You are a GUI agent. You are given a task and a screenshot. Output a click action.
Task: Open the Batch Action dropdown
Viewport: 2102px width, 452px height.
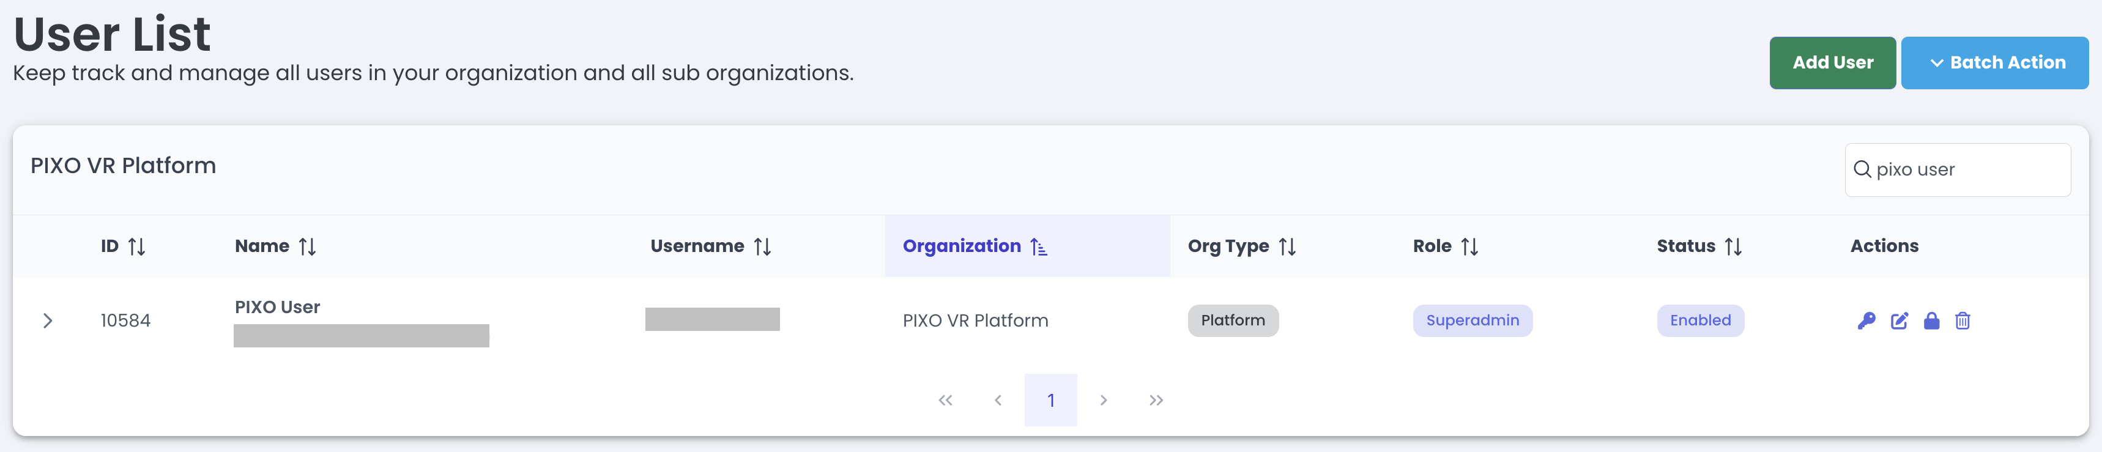1994,63
